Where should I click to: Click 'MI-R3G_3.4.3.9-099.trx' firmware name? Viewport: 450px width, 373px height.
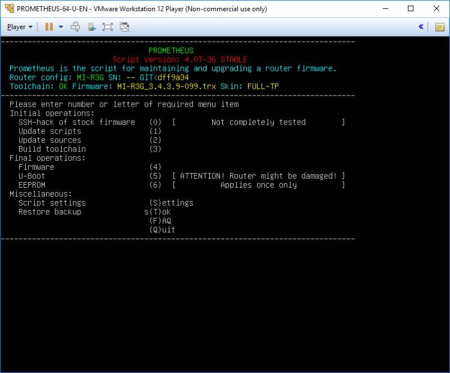(x=166, y=87)
